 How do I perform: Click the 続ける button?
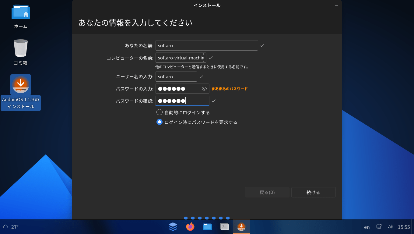(x=313, y=192)
